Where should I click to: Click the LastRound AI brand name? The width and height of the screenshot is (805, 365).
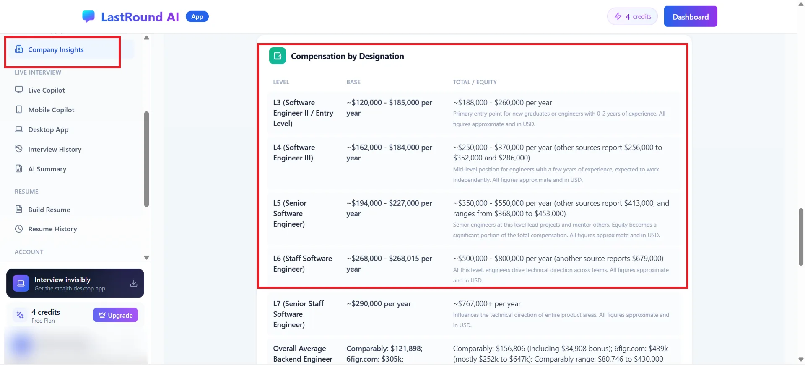click(140, 17)
